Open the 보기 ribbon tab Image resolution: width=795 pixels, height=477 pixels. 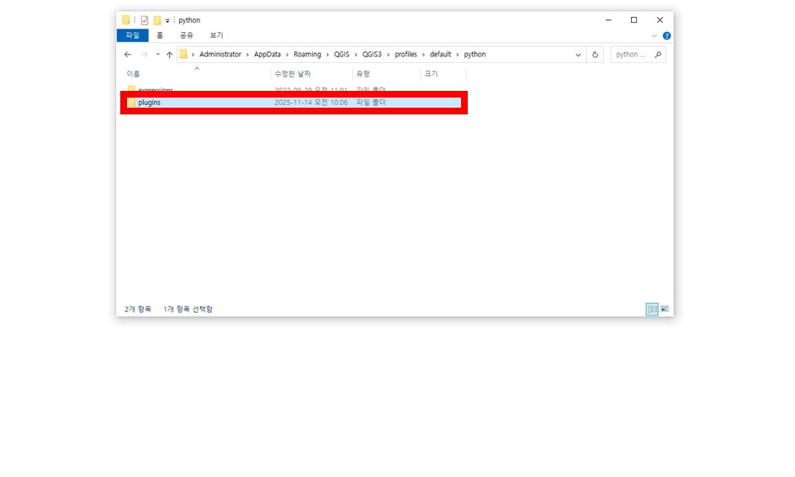(x=216, y=35)
